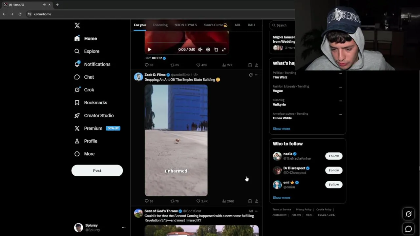Follow nadia

point(334,156)
